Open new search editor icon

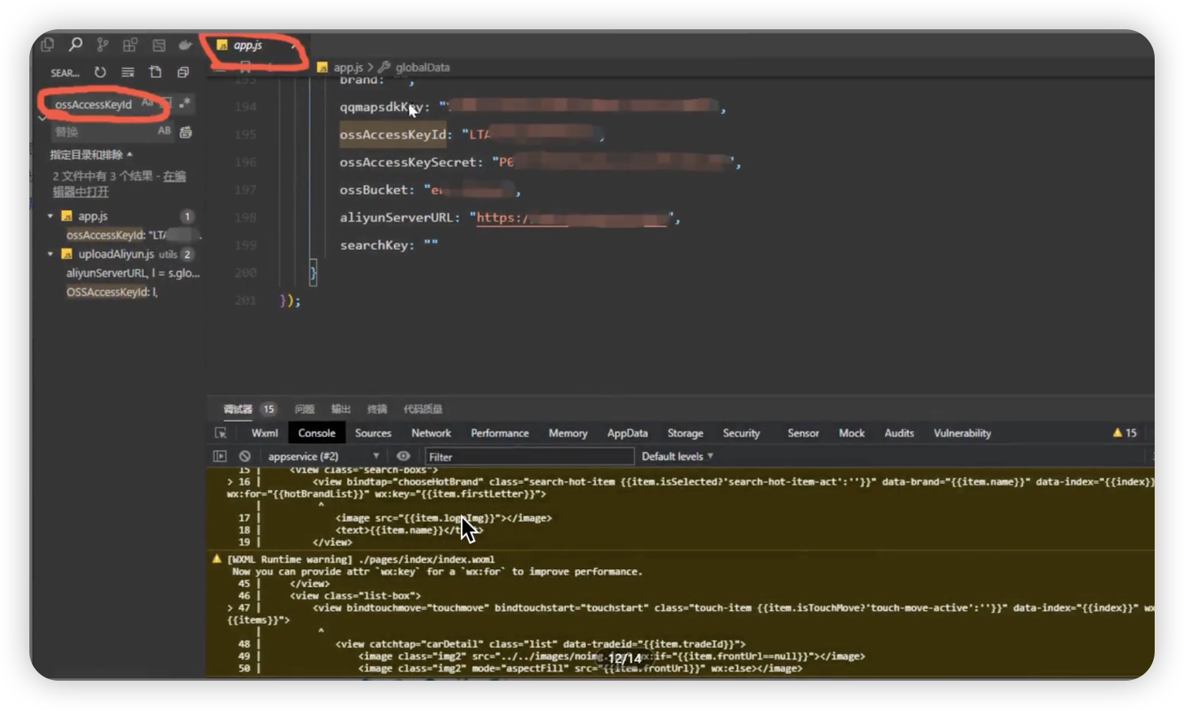point(156,72)
